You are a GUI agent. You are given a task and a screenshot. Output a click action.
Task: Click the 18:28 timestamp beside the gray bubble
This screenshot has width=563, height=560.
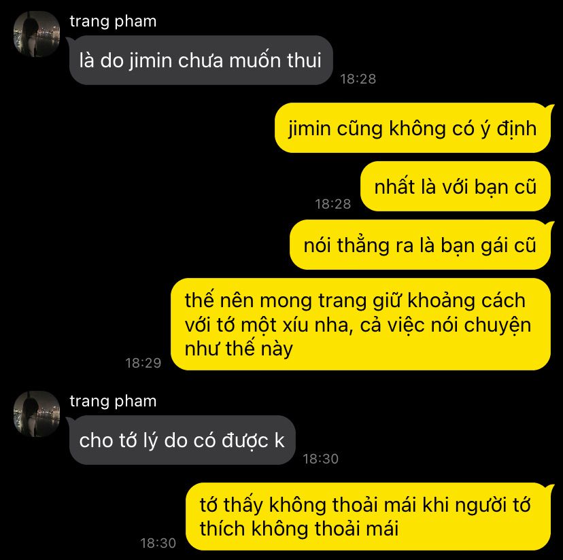358,79
